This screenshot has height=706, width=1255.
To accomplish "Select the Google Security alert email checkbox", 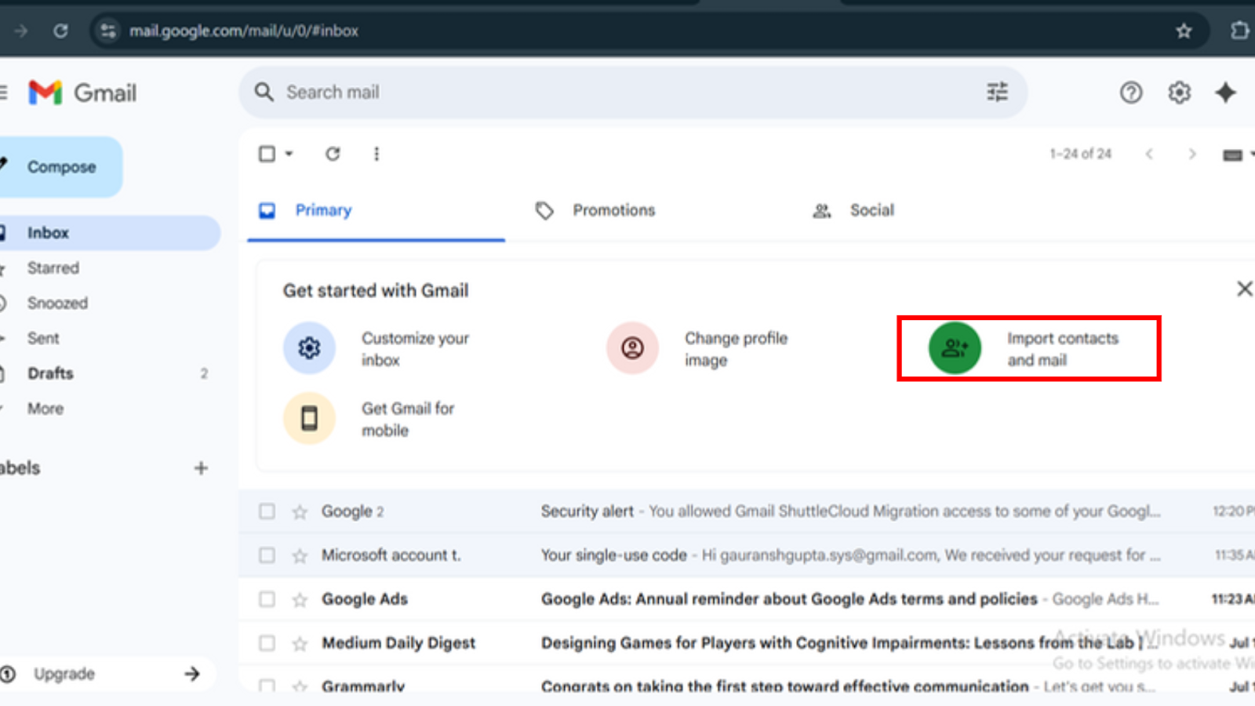I will point(267,511).
